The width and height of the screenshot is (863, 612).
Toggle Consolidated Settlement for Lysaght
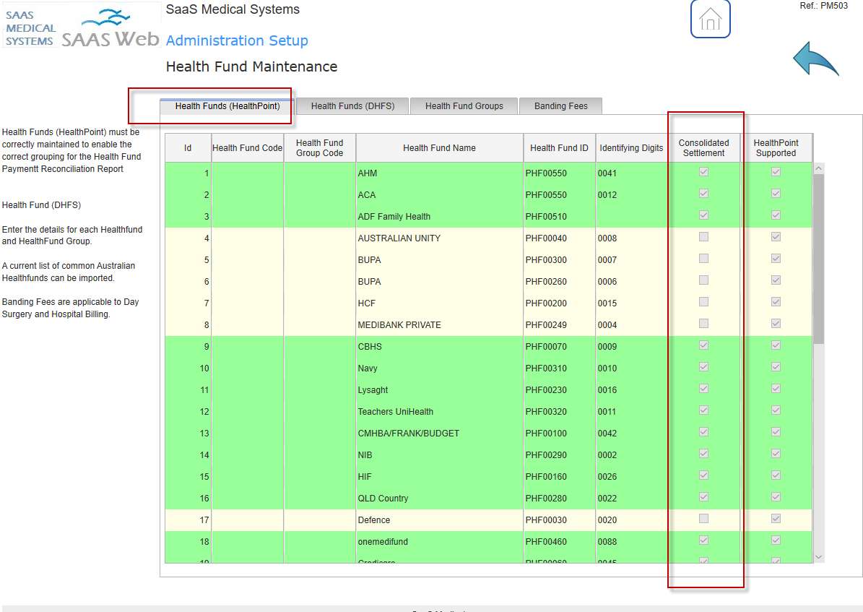click(x=703, y=388)
